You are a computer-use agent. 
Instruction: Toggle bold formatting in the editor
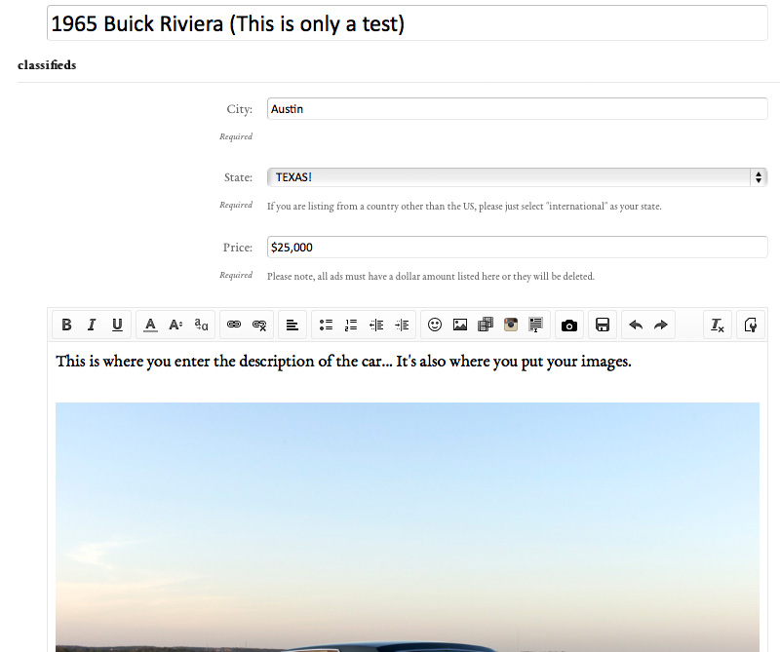[66, 325]
